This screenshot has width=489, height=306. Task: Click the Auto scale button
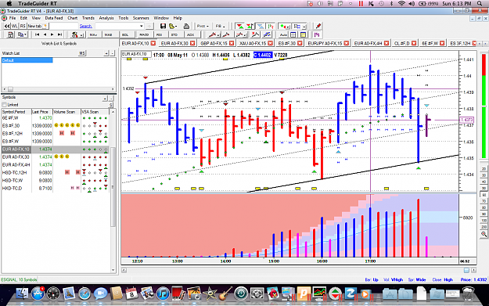[283, 34]
